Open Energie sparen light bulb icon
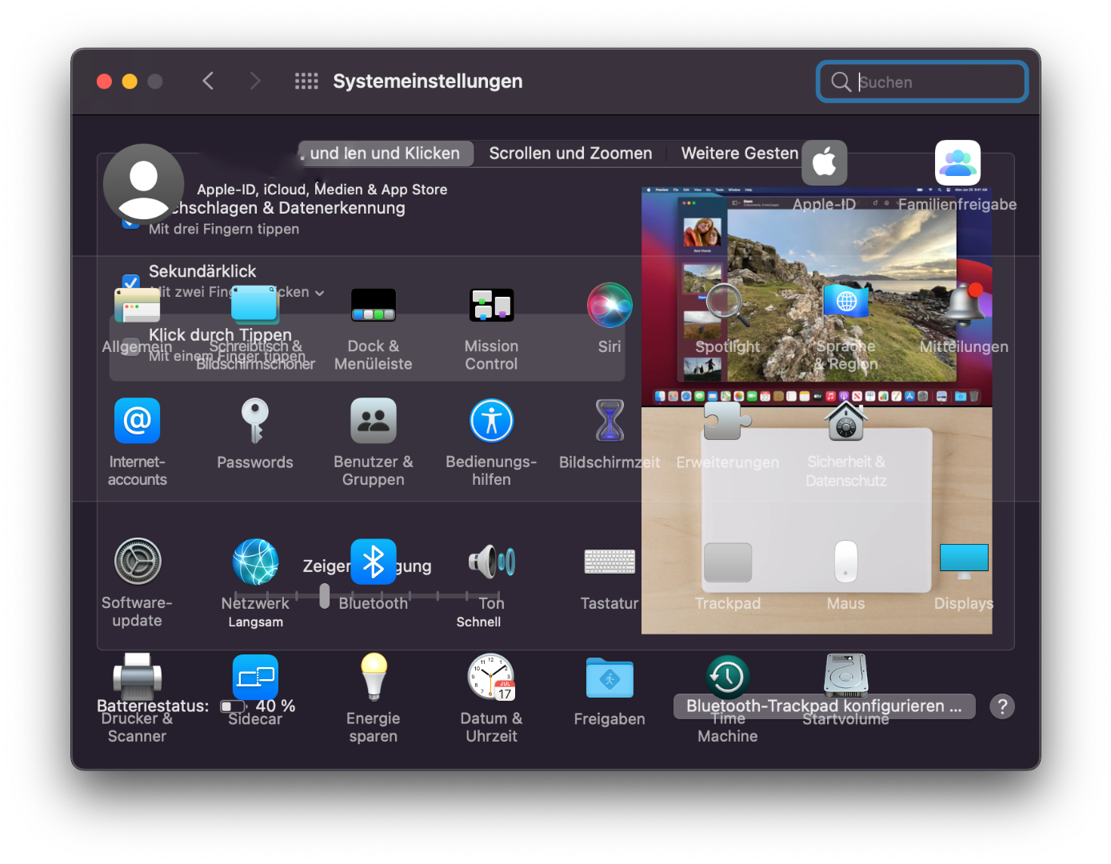The image size is (1111, 864). (373, 678)
